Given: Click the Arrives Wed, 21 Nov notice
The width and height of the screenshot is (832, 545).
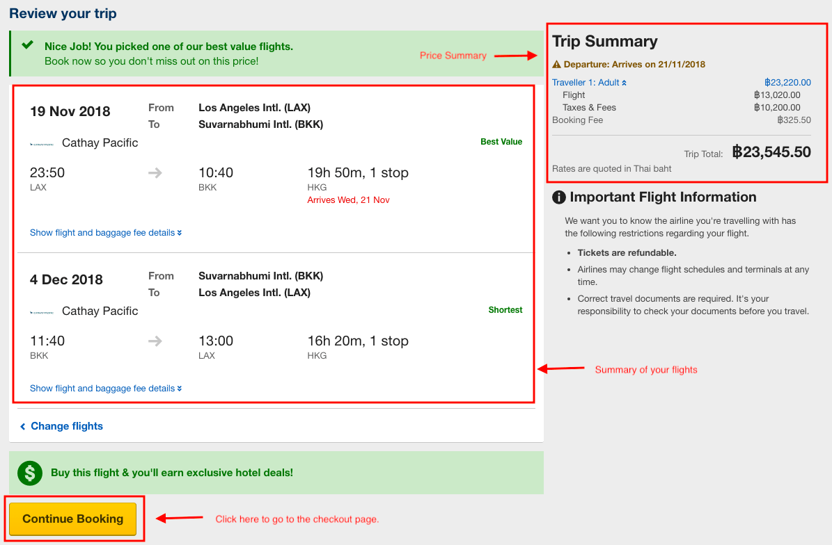Looking at the screenshot, I should (x=348, y=200).
